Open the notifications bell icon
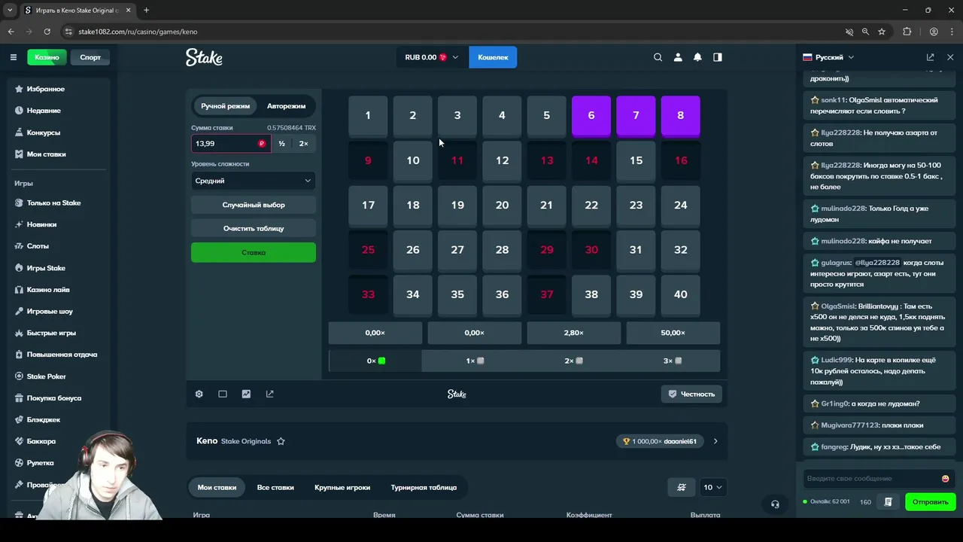The height and width of the screenshot is (542, 963). pos(697,57)
